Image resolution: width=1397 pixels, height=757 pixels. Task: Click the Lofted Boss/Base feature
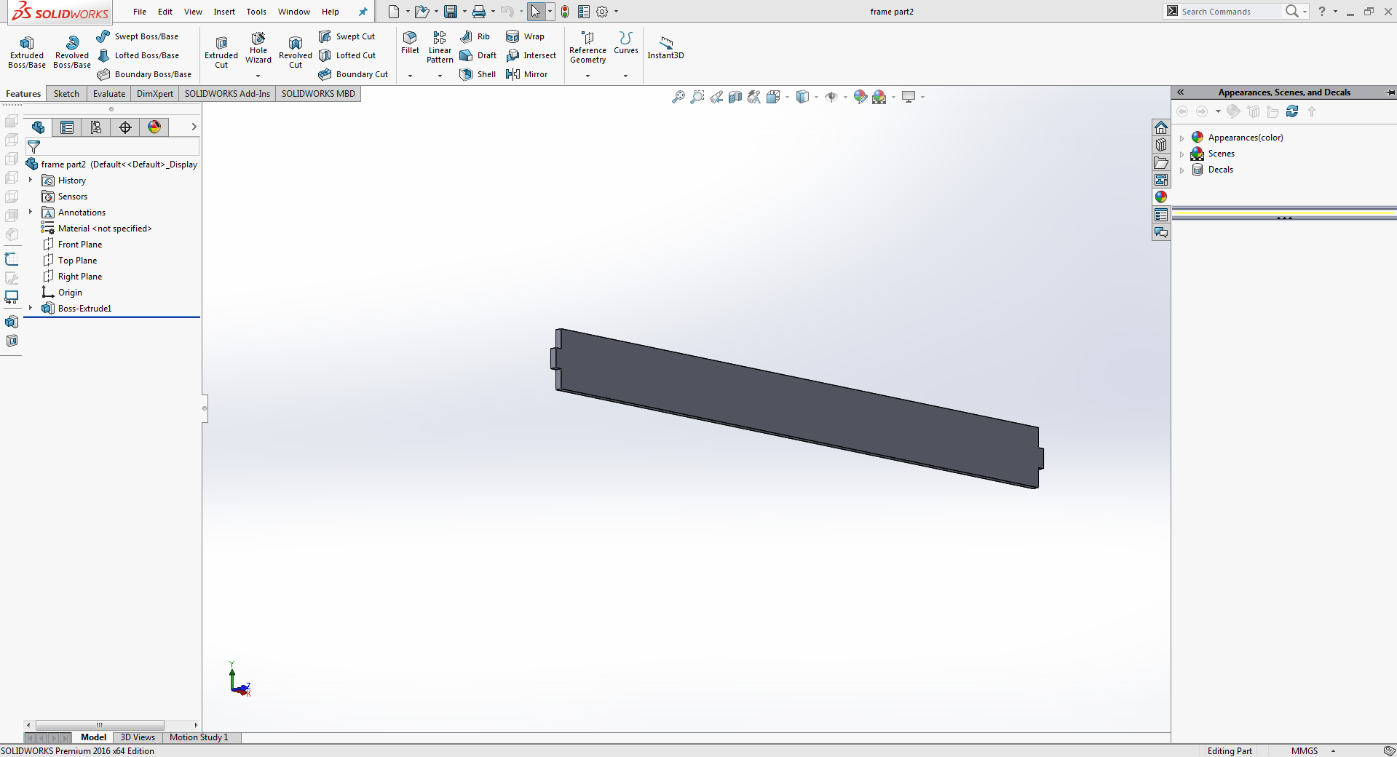point(138,55)
